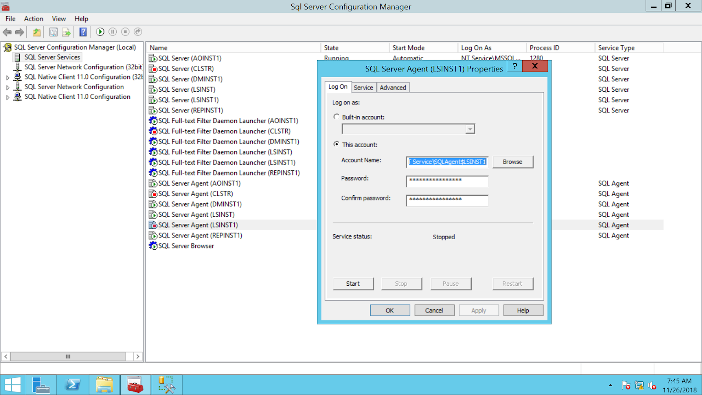
Task: Select the Log On tab
Action: tap(338, 87)
